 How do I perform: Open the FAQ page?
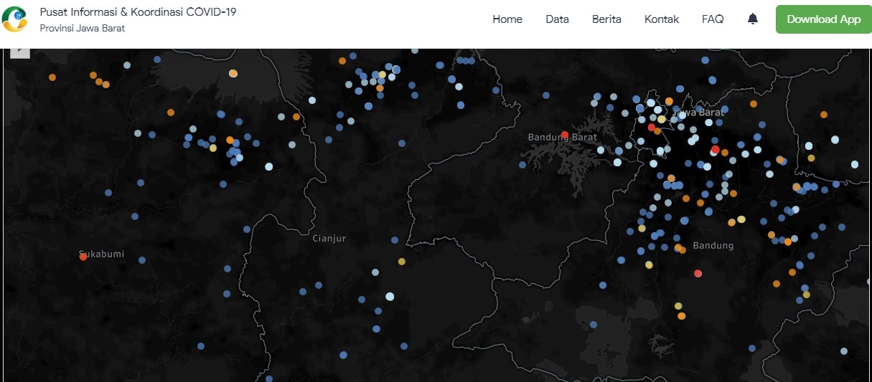point(713,19)
